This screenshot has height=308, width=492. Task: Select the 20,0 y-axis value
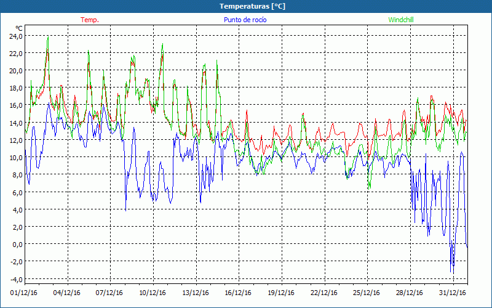point(16,71)
